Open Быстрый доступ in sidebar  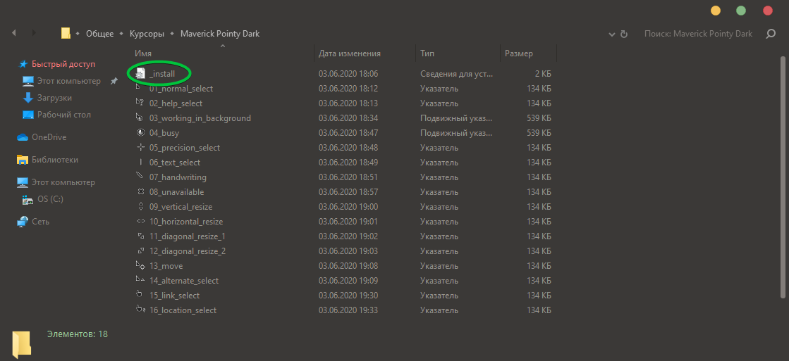pyautogui.click(x=63, y=64)
